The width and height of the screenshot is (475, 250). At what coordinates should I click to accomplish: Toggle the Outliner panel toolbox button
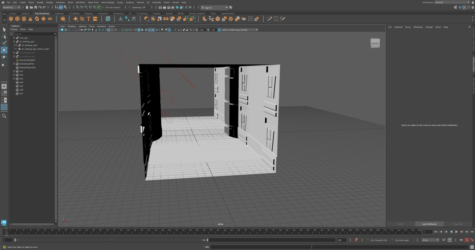4,107
